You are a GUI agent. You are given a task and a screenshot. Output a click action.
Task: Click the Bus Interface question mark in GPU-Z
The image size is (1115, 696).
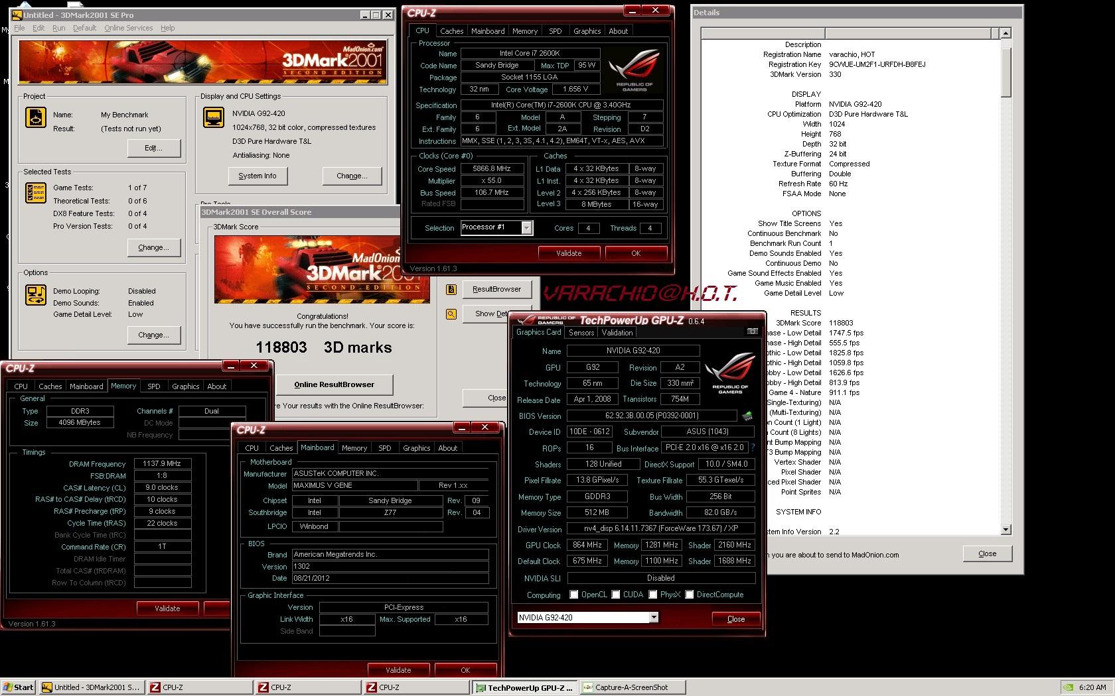[x=753, y=447]
